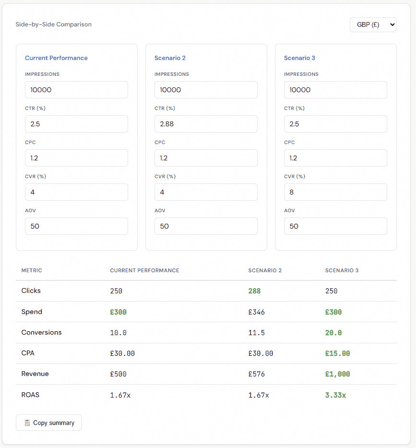Focus Scenario 3 CPC field

tap(335, 158)
